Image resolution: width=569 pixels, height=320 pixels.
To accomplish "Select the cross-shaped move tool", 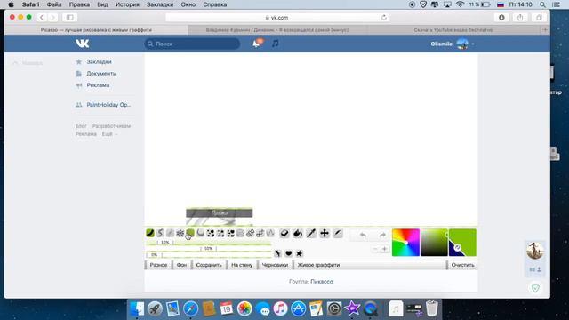I will coord(325,233).
